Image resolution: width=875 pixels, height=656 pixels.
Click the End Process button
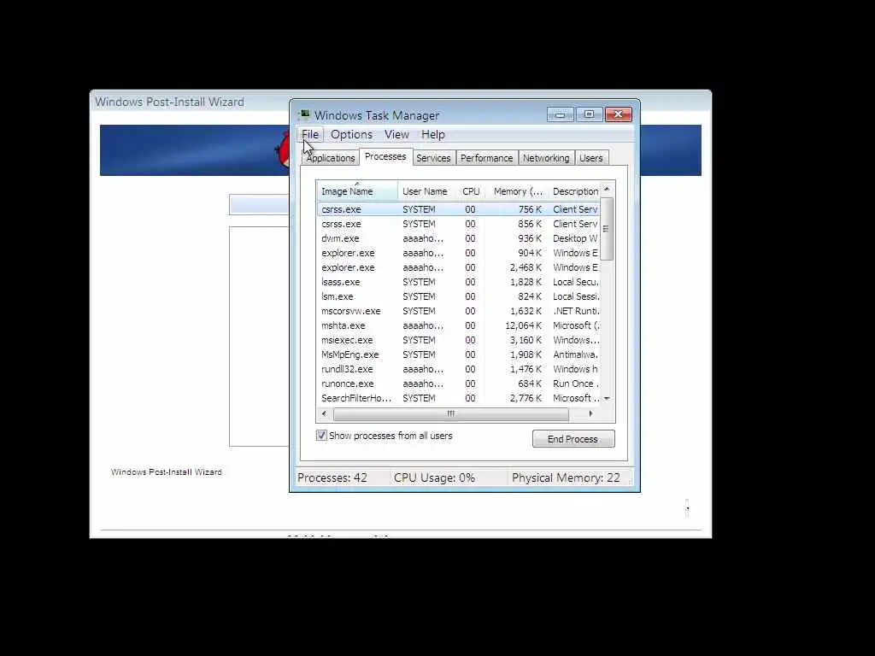[573, 439]
